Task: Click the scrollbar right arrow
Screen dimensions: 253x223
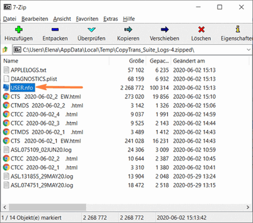Action: tap(248, 207)
